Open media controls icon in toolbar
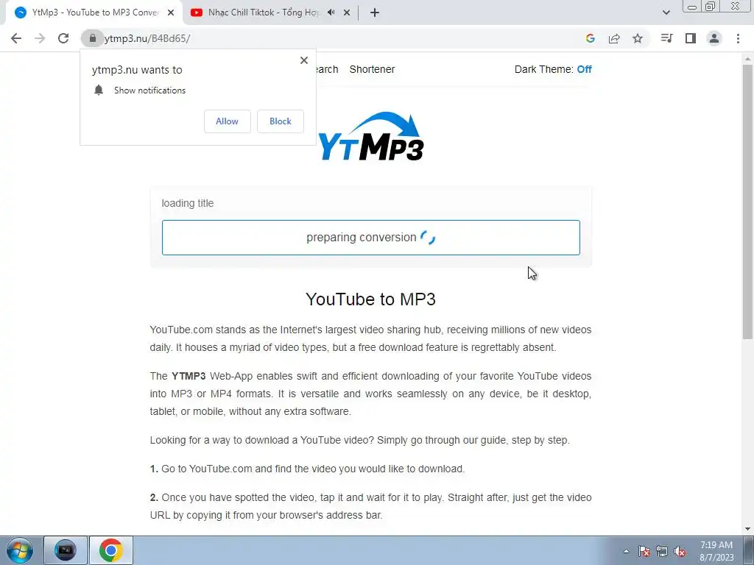Viewport: 754px width, 565px height. click(666, 38)
